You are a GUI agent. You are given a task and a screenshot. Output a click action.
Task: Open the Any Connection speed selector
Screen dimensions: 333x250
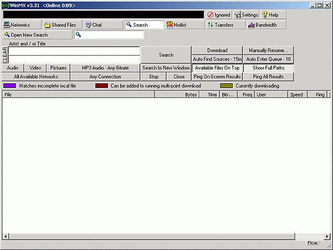coord(105,76)
